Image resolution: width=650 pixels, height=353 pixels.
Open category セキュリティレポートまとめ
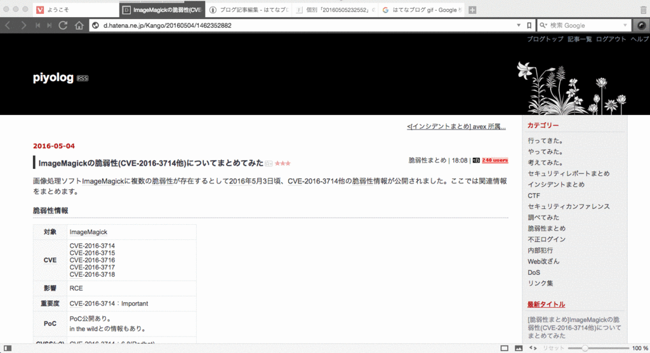569,173
